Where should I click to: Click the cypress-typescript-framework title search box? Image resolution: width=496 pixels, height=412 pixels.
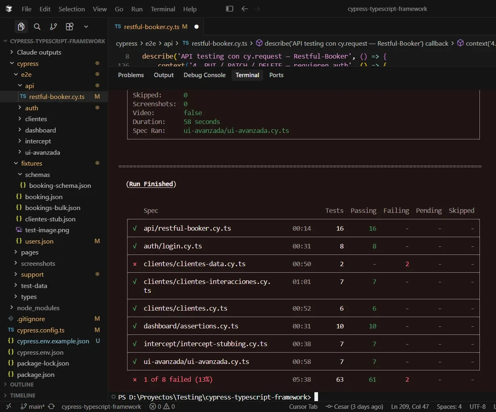click(x=387, y=9)
